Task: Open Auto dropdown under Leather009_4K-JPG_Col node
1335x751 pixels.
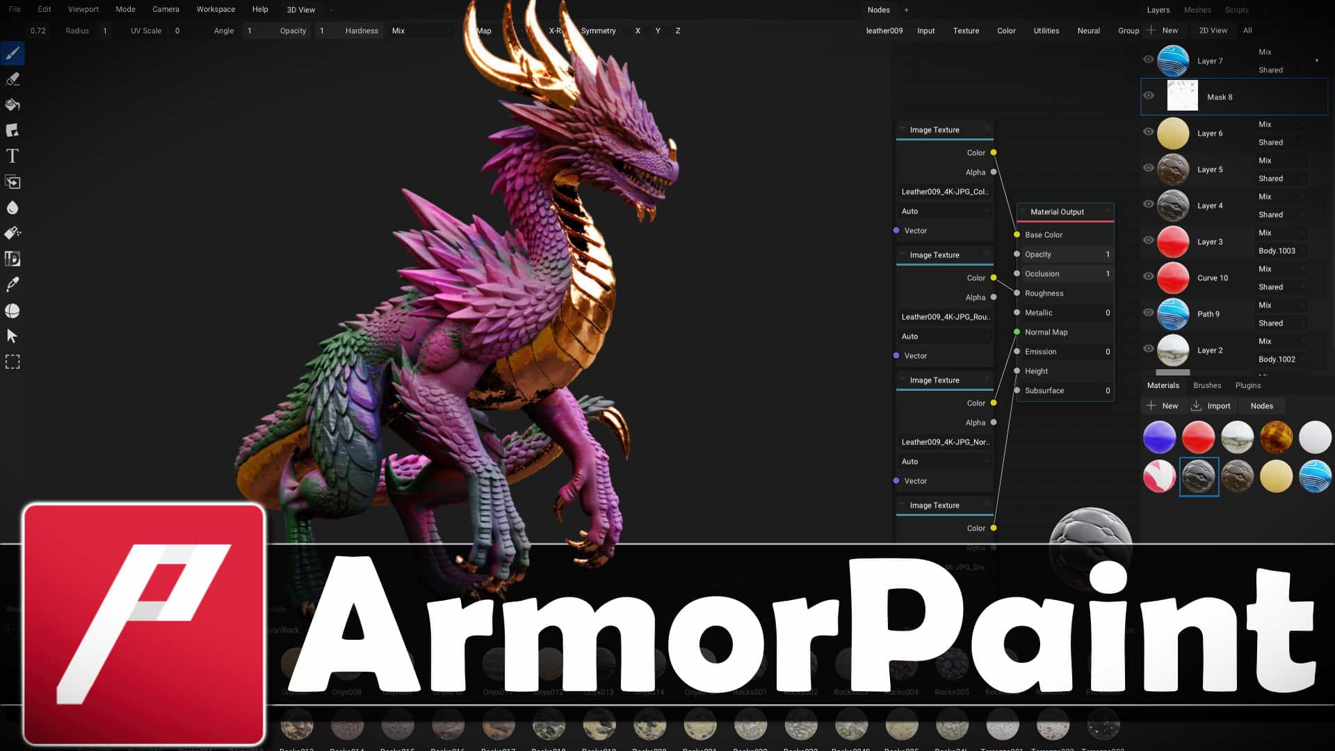Action: pyautogui.click(x=944, y=211)
